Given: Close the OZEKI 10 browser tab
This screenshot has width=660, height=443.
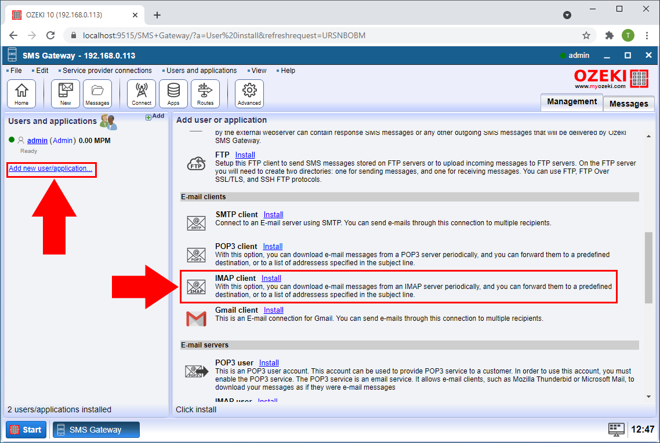Looking at the screenshot, I should click(x=135, y=15).
